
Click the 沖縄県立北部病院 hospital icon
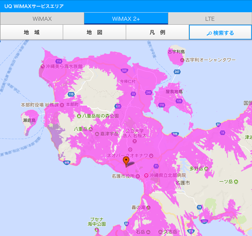click(x=146, y=175)
